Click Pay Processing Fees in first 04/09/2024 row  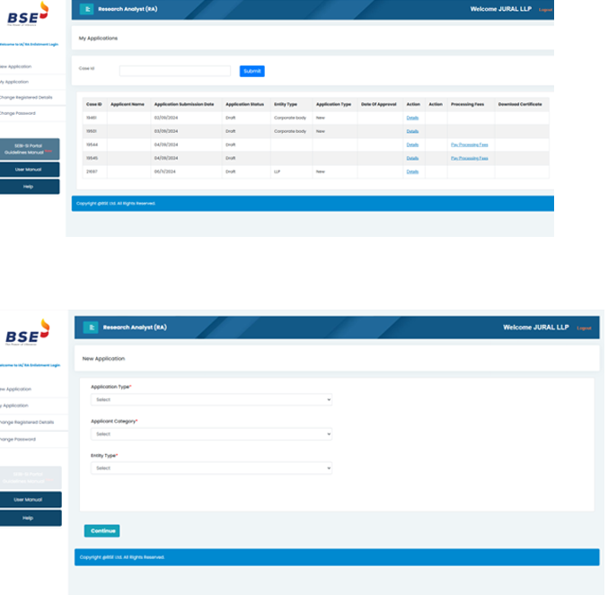point(469,144)
